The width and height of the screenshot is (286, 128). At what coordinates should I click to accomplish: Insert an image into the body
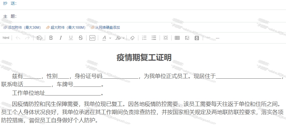point(187,38)
